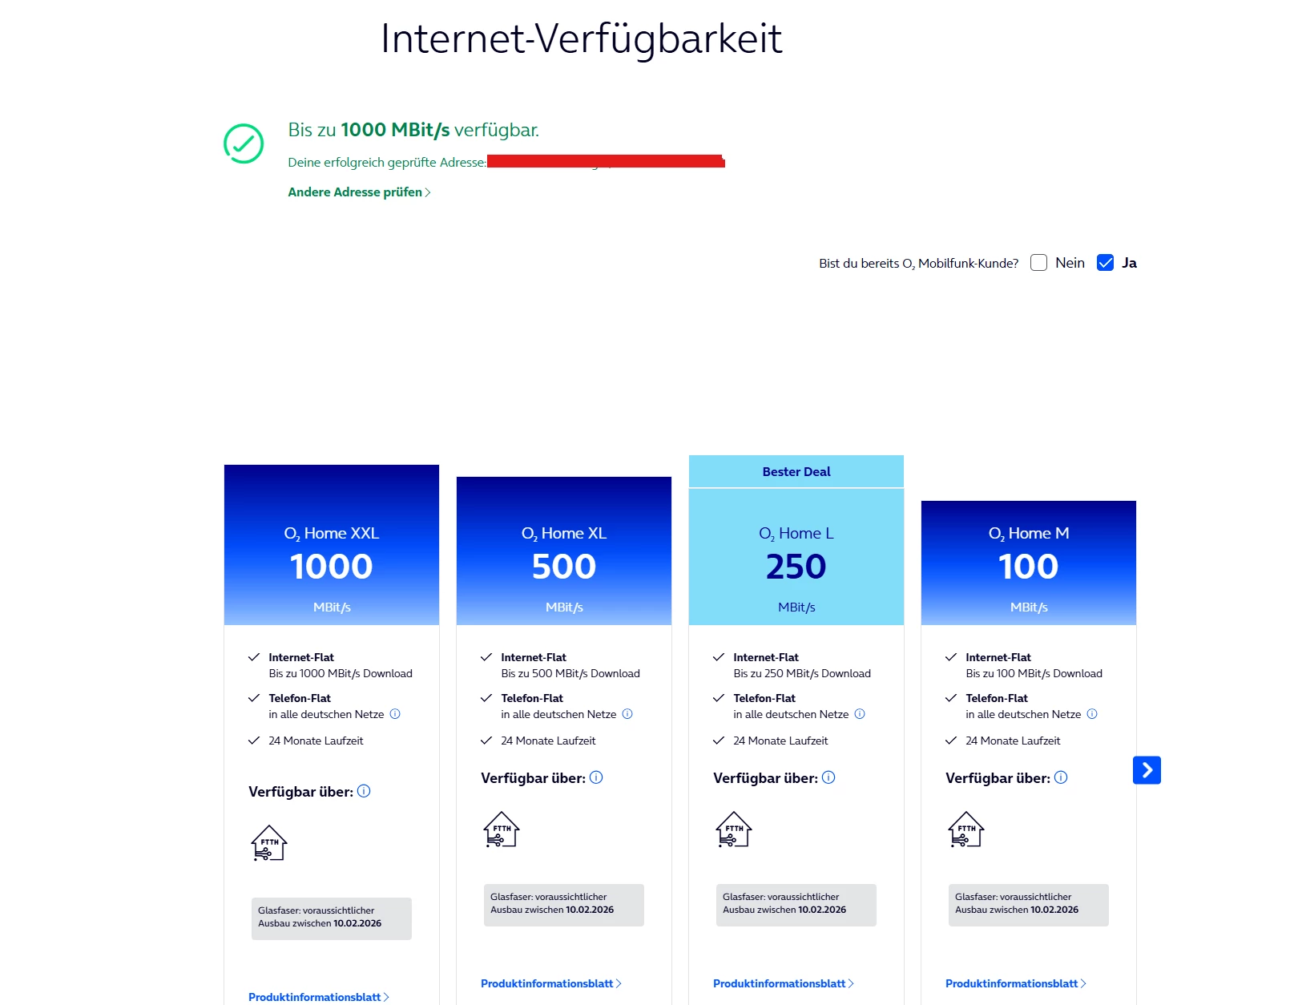Open Andere Adresse prüfen link

[x=358, y=192]
